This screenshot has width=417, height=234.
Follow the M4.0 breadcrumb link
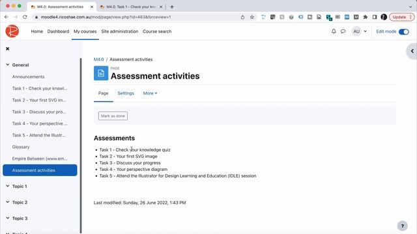pos(98,59)
